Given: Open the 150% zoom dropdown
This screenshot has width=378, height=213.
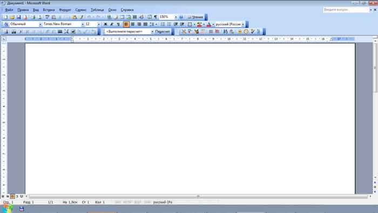Looking at the screenshot, I should pyautogui.click(x=175, y=17).
